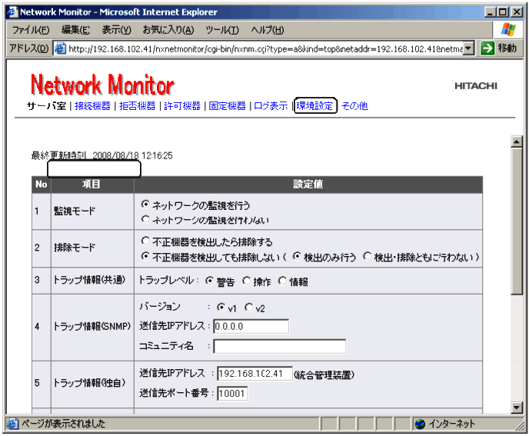The height and width of the screenshot is (436, 529).
Task: Click the vertical scrollbar thumb
Action: click(517, 221)
